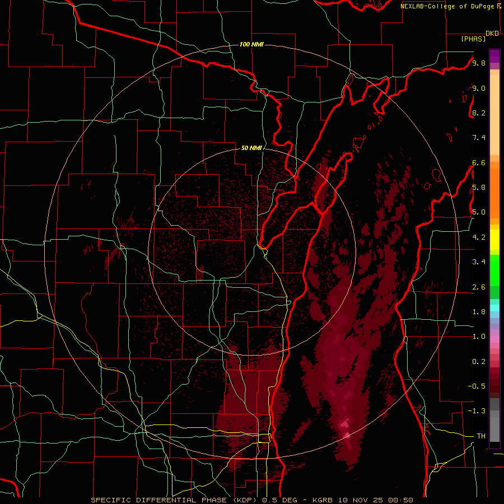Click the 50 NMI range ring label

[251, 148]
